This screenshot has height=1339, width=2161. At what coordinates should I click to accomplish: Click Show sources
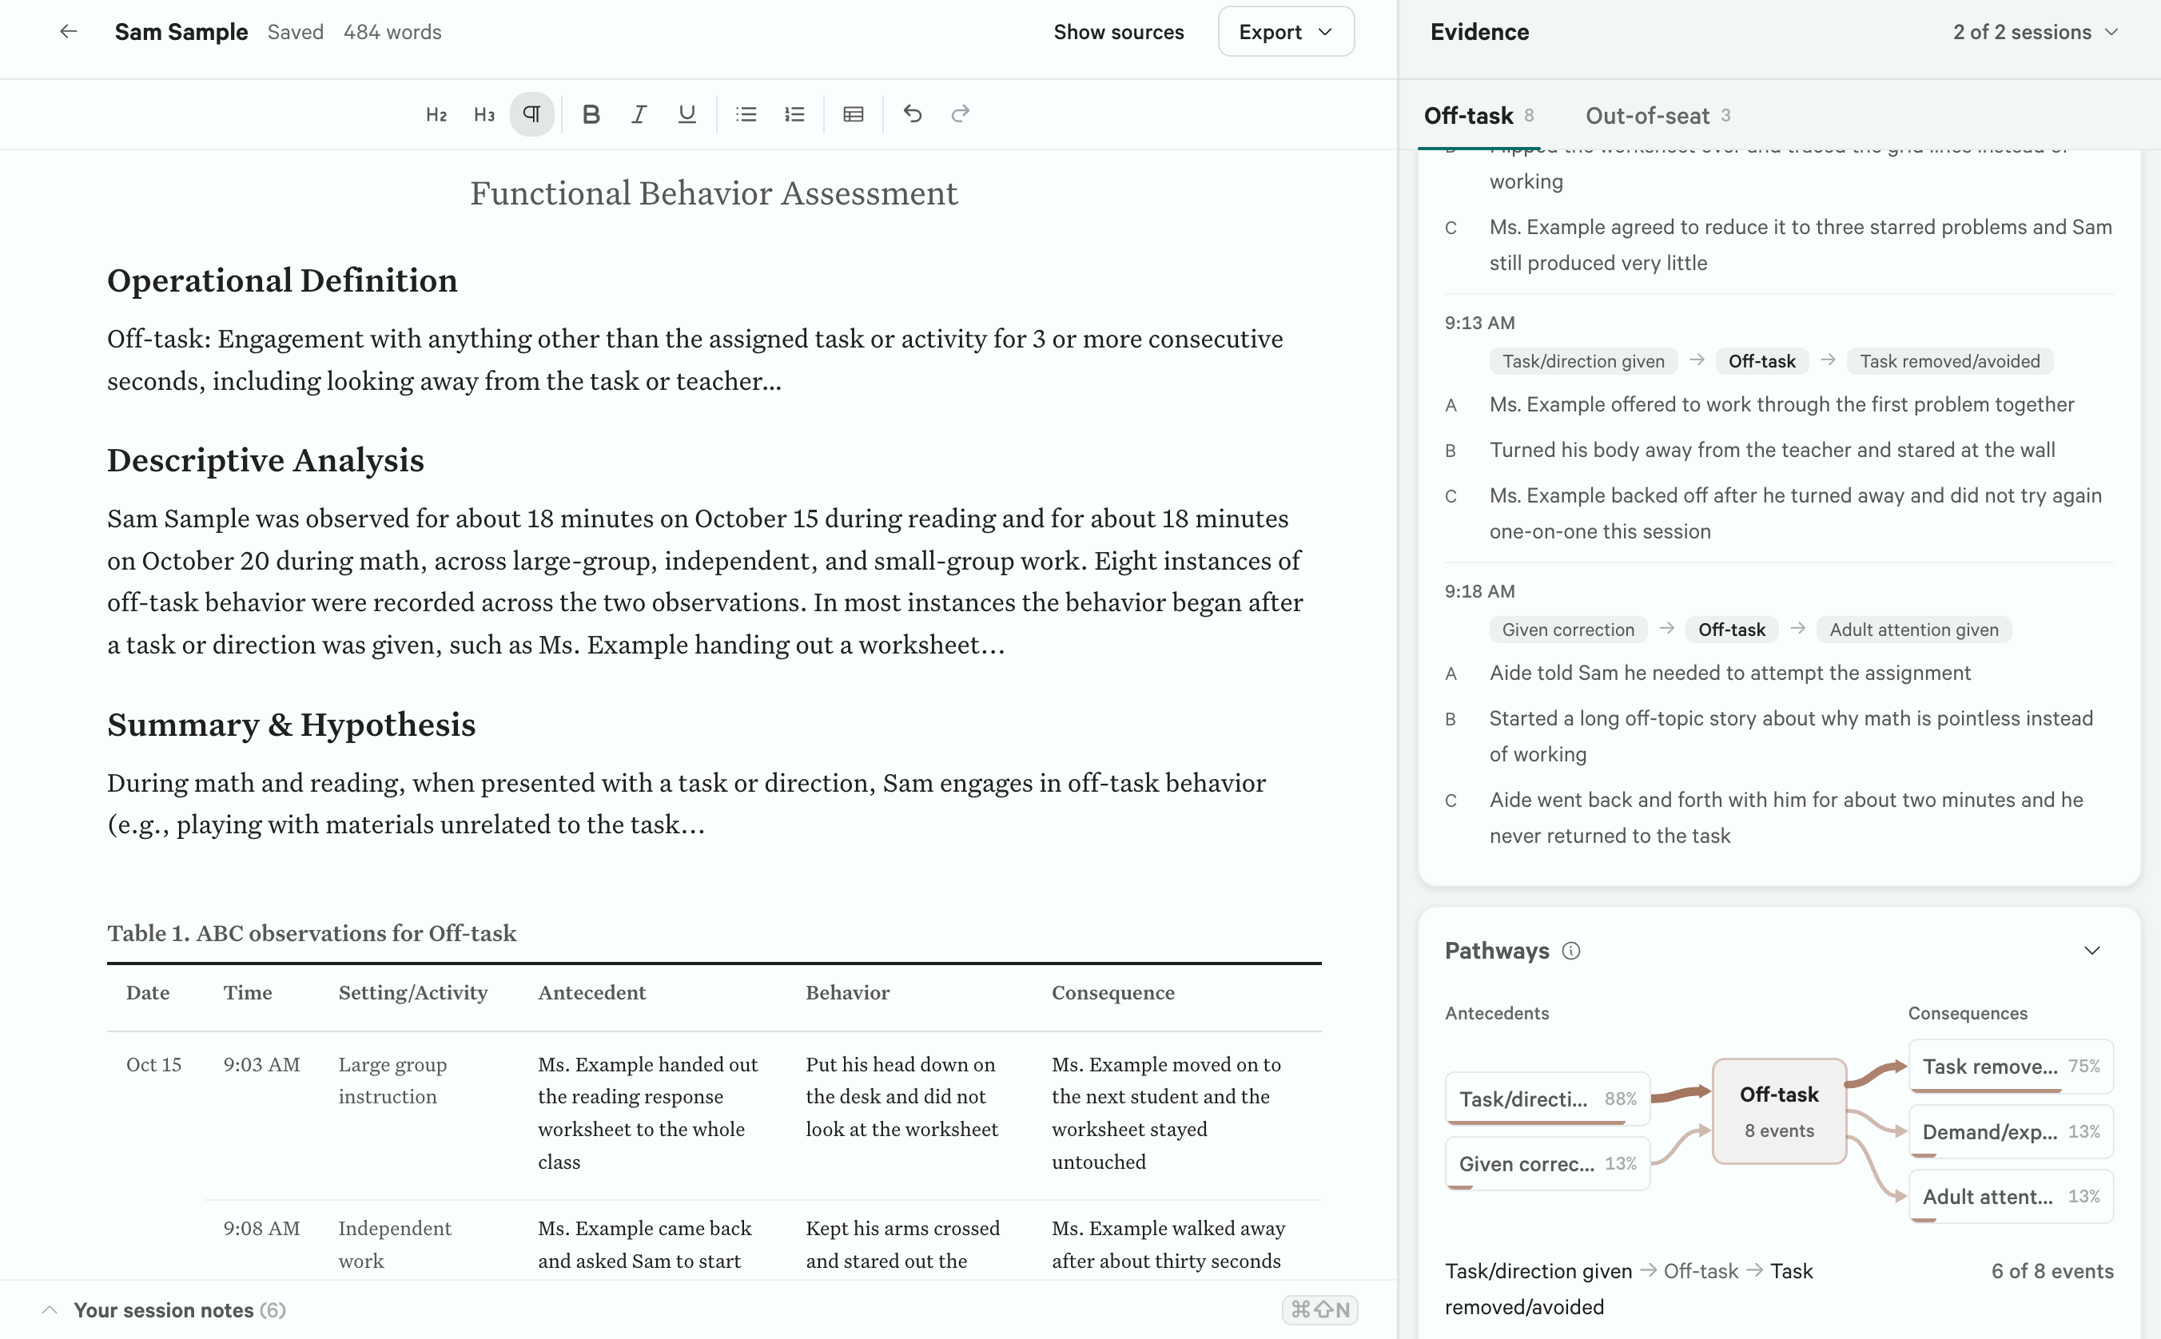(1119, 32)
